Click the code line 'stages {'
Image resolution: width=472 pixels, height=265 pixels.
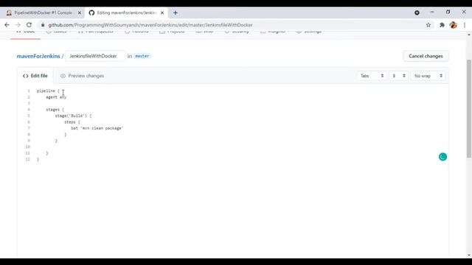click(x=55, y=110)
